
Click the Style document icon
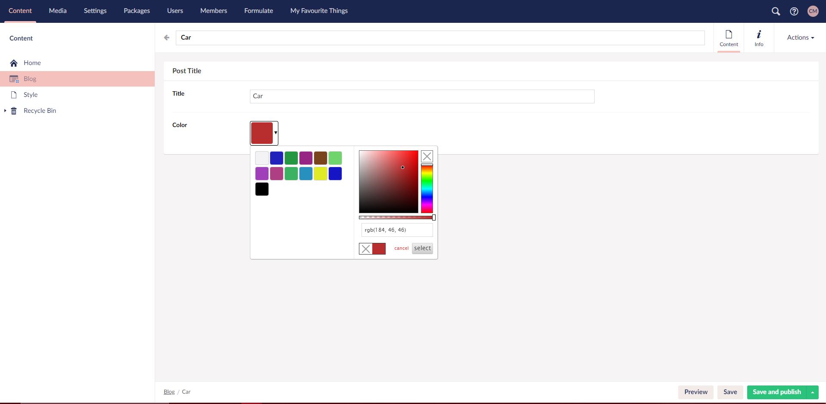(14, 95)
